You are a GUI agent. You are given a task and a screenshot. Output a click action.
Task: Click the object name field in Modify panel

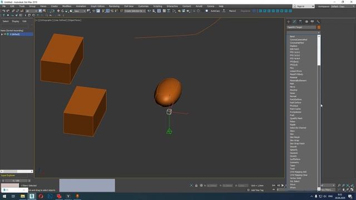[x=301, y=27]
